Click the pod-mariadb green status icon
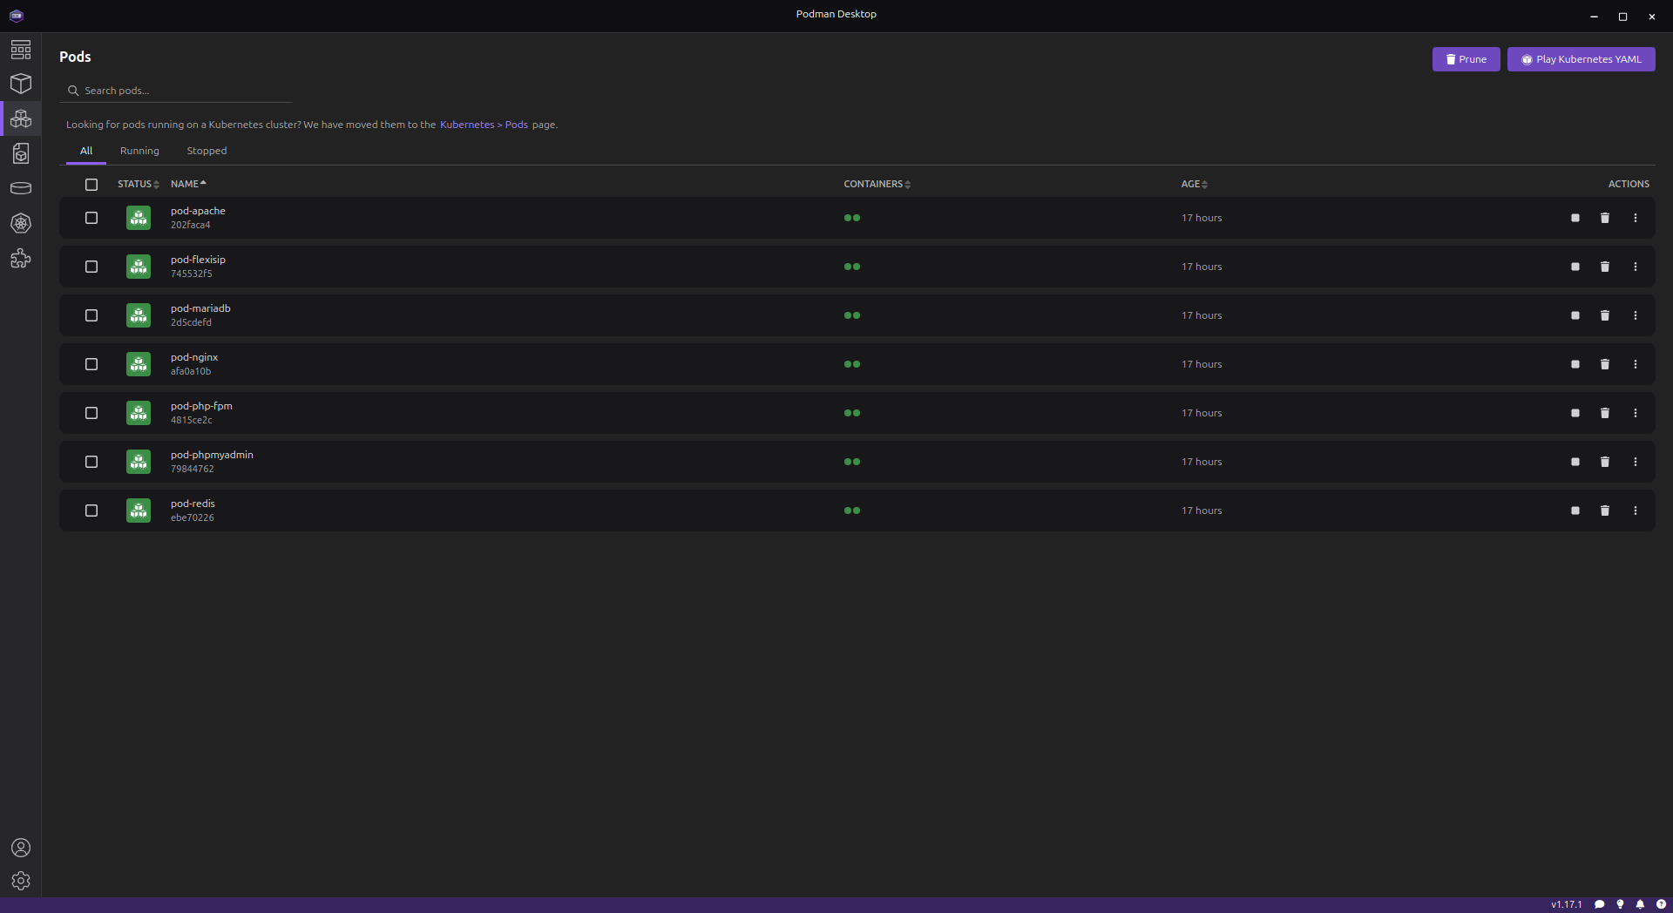 coord(139,315)
